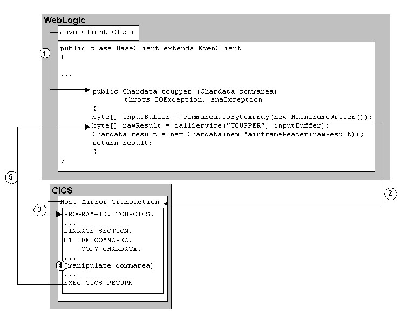Select the 'Java Client Class' box label
Viewport: 407px width, 319px height.
(x=97, y=32)
